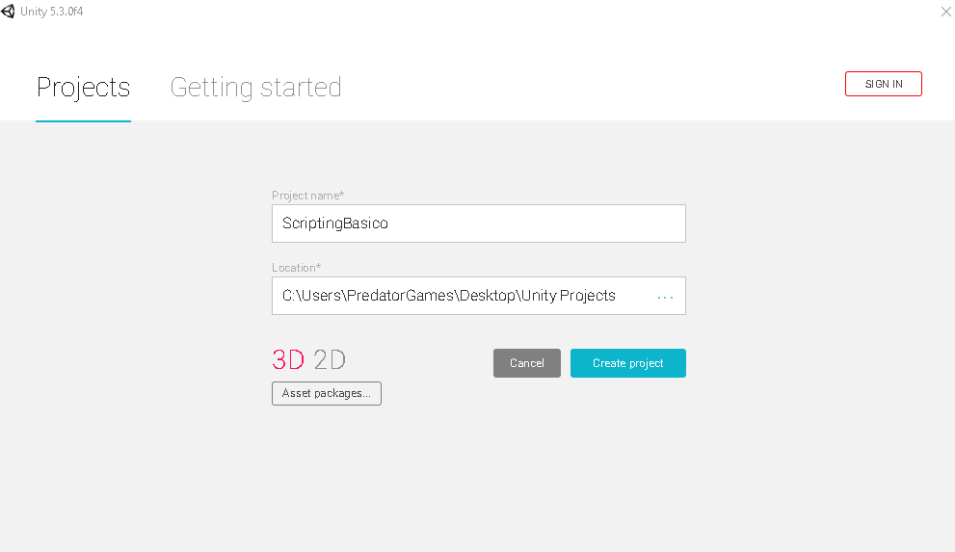
Task: Switch project mode to 2D
Action: coord(330,359)
